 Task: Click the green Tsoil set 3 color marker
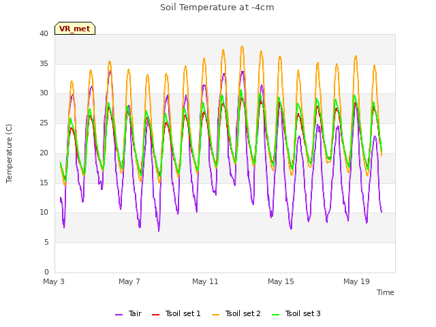275,315
